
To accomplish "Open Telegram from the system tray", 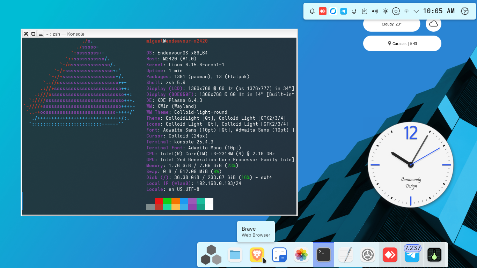I will tap(344, 11).
